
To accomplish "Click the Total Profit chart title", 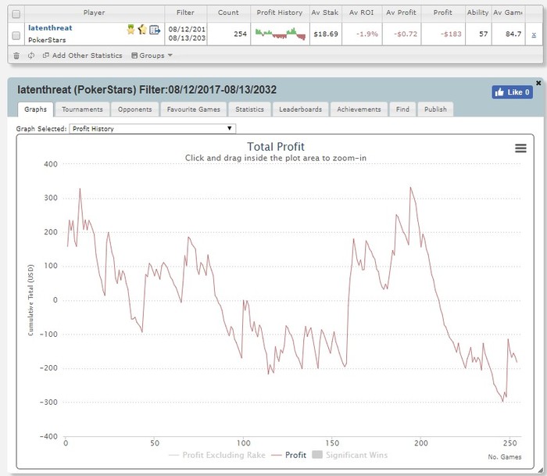I will (276, 147).
